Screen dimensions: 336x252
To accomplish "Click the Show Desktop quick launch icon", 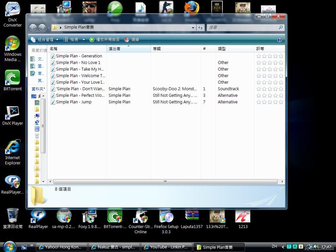I will [24, 247].
